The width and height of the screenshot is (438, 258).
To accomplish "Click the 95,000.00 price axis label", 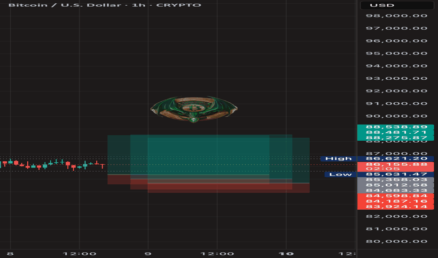I will (397, 53).
